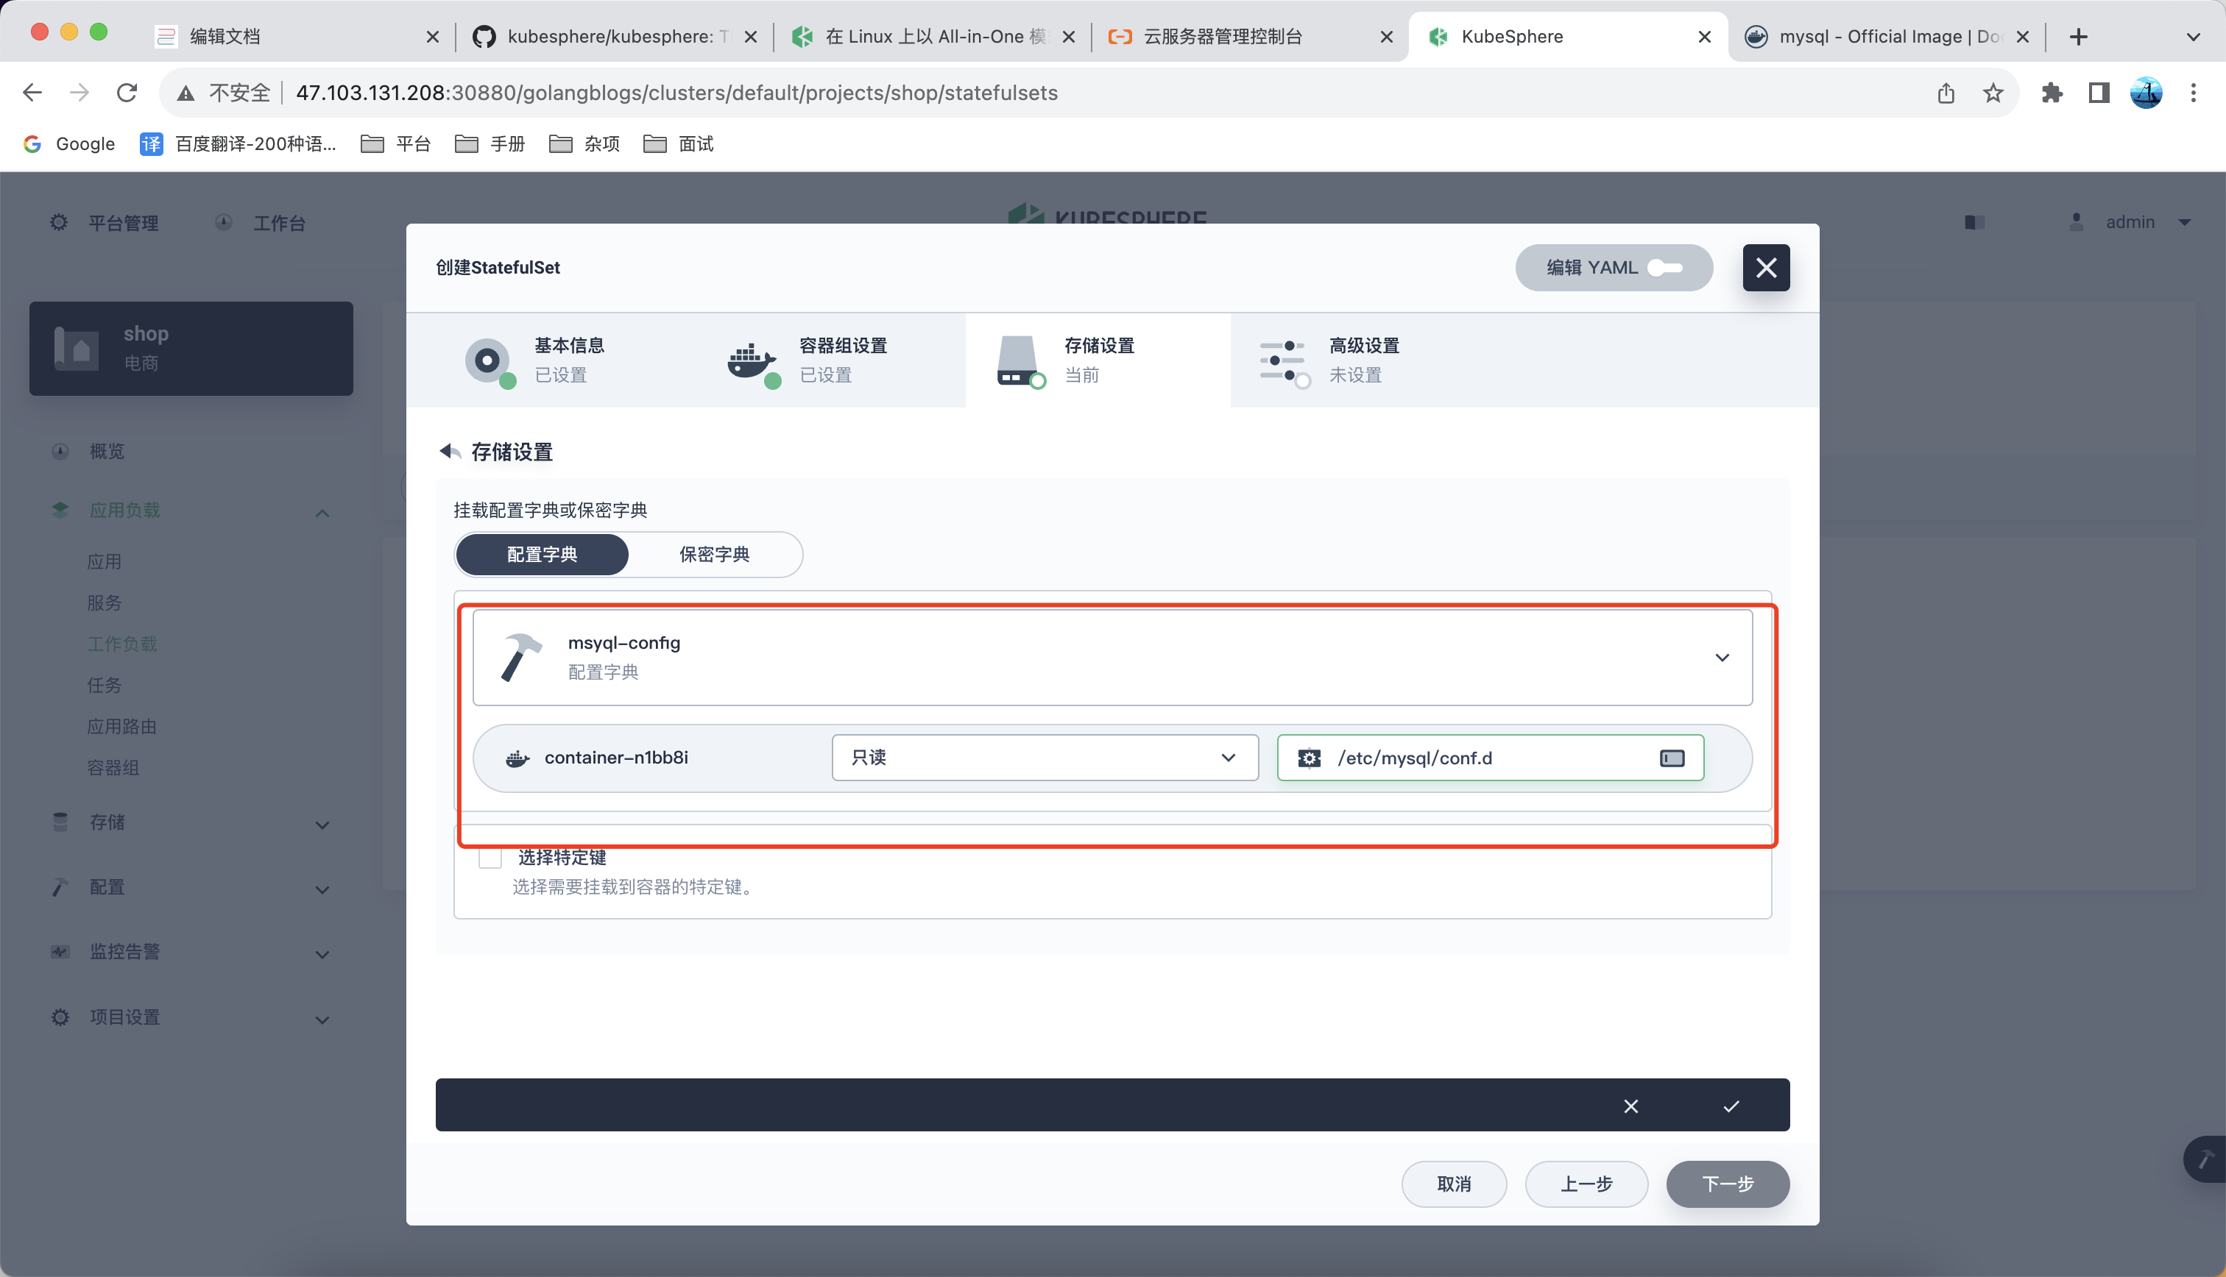This screenshot has height=1277, width=2226.
Task: Open the 平台 bookmarks folder
Action: [x=396, y=144]
